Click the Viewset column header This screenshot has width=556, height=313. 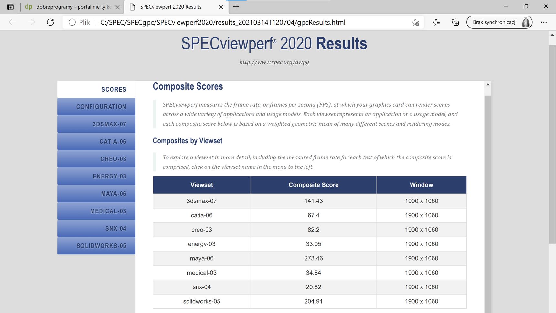click(x=202, y=185)
